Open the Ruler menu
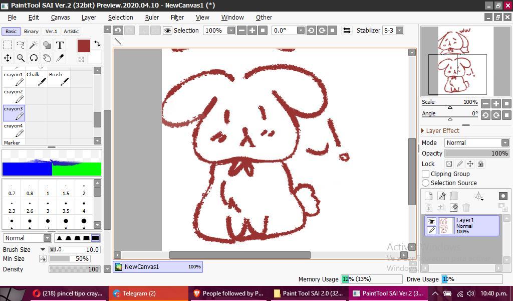Image resolution: width=513 pixels, height=301 pixels. (x=152, y=18)
